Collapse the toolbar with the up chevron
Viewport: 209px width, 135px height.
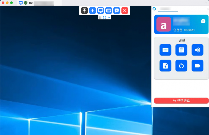coord(109,17)
